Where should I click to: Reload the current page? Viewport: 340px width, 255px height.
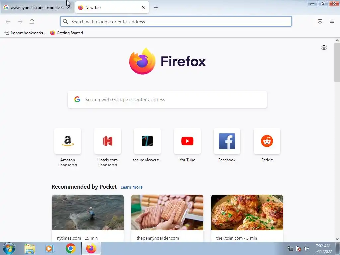click(x=32, y=22)
